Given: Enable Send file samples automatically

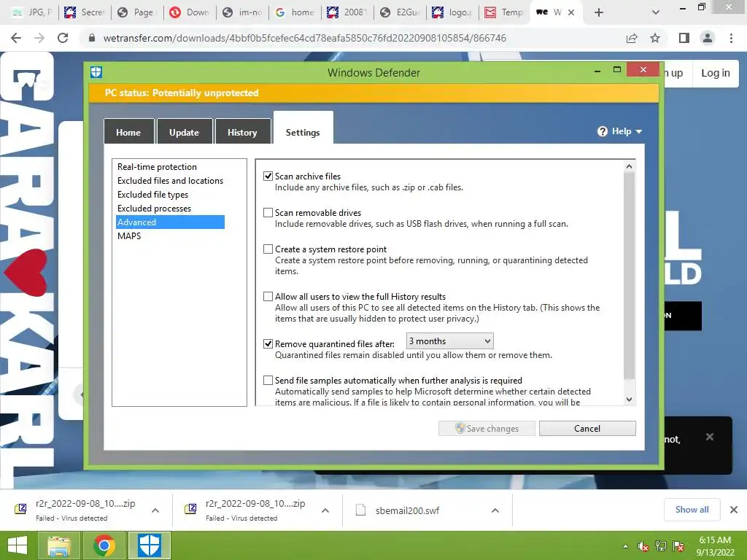Looking at the screenshot, I should tap(268, 381).
